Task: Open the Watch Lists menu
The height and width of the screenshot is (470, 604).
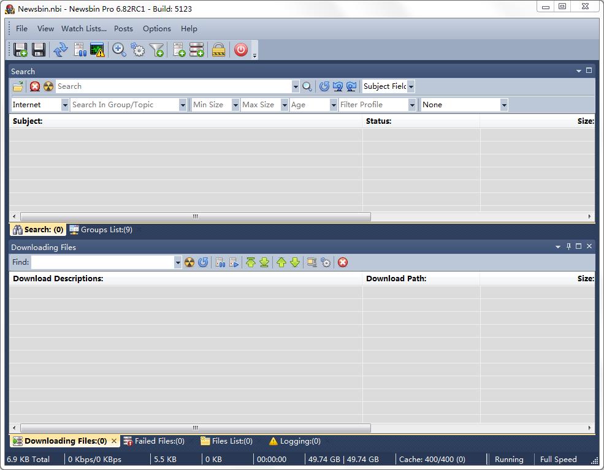Action: (x=84, y=28)
